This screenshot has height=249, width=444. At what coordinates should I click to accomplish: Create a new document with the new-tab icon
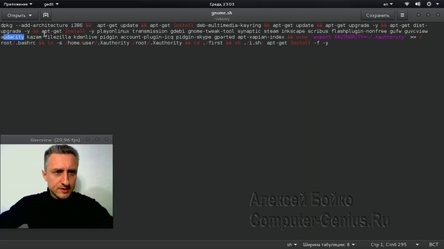tap(46, 15)
